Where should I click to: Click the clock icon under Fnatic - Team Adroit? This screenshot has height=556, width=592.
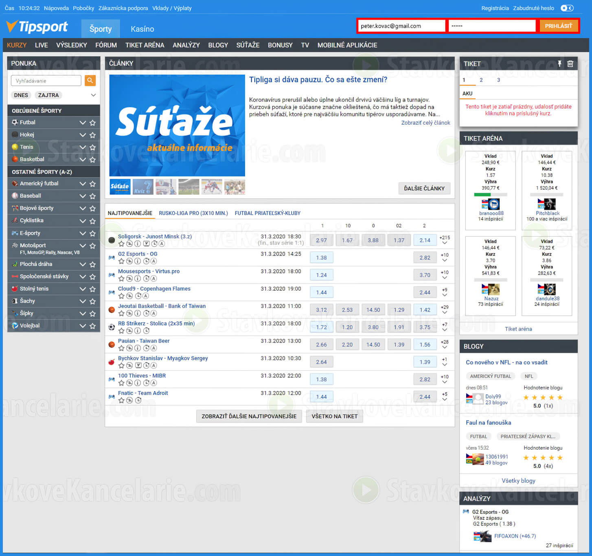(138, 400)
